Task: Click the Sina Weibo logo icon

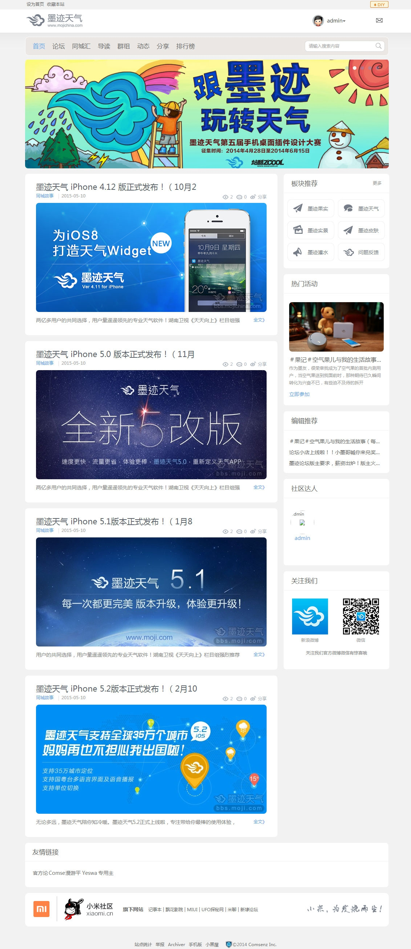Action: pos(310,616)
